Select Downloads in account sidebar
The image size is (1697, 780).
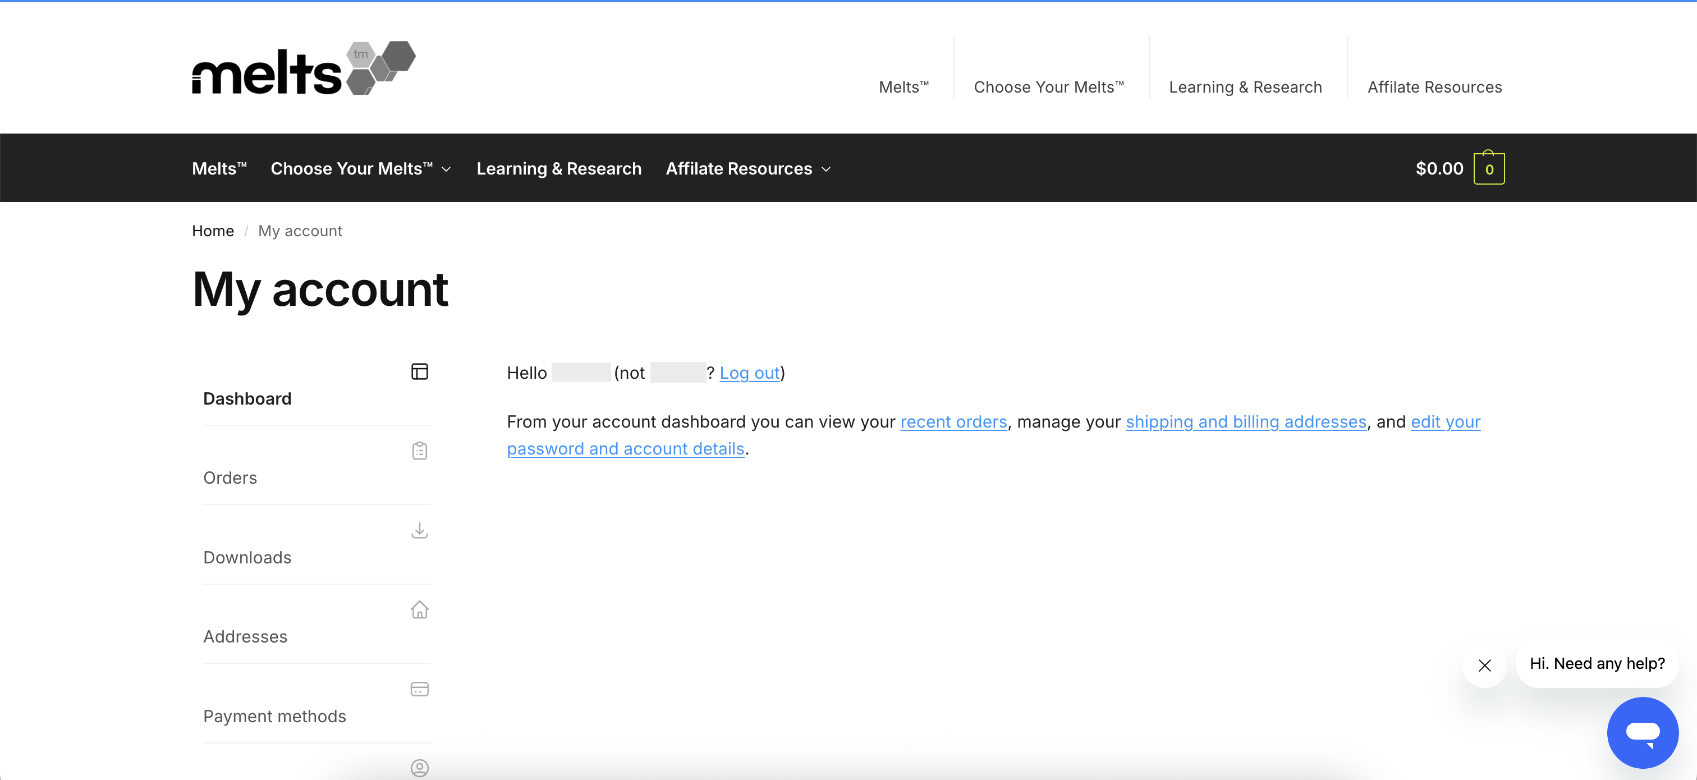click(247, 557)
